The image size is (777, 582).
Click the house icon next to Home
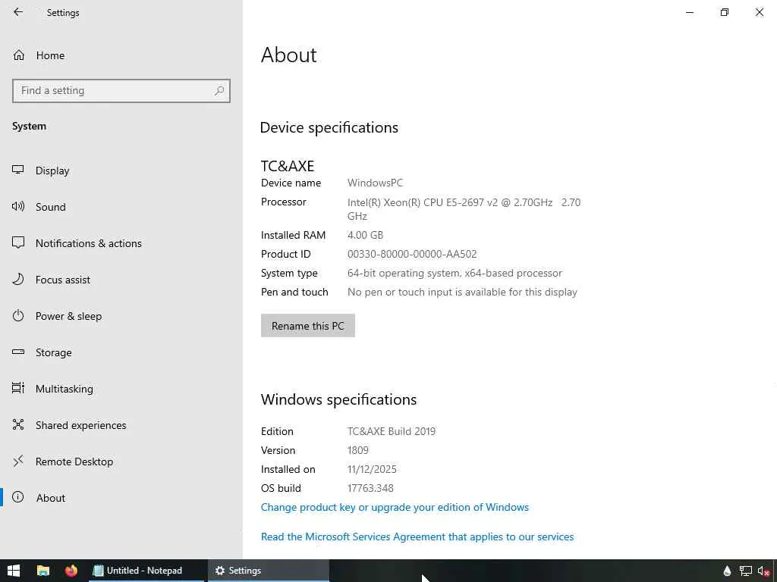coord(19,55)
